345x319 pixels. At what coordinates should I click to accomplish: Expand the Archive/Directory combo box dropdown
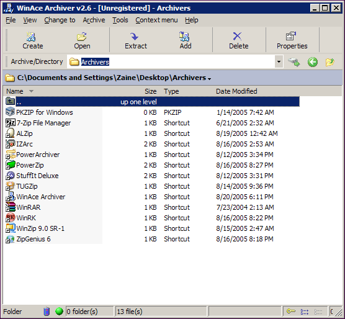tap(279, 62)
